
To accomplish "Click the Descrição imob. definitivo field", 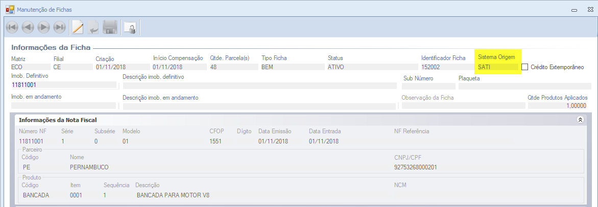I will tap(259, 85).
